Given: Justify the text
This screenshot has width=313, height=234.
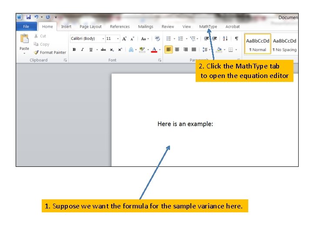Looking at the screenshot, I should click(194, 49).
